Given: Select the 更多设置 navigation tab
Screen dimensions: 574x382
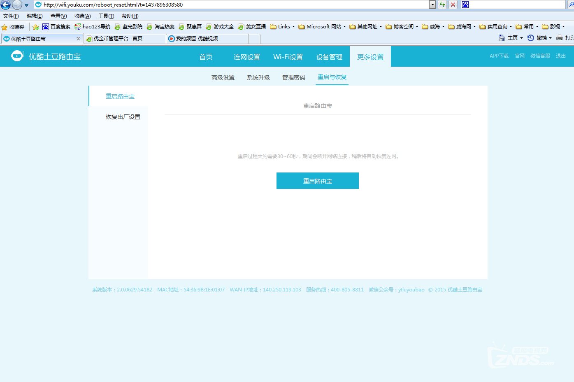Looking at the screenshot, I should [370, 57].
